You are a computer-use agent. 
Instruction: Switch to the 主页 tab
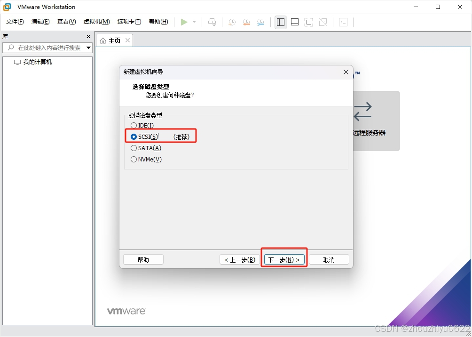[x=114, y=40]
